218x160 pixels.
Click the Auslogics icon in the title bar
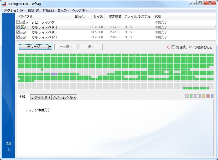4,3
